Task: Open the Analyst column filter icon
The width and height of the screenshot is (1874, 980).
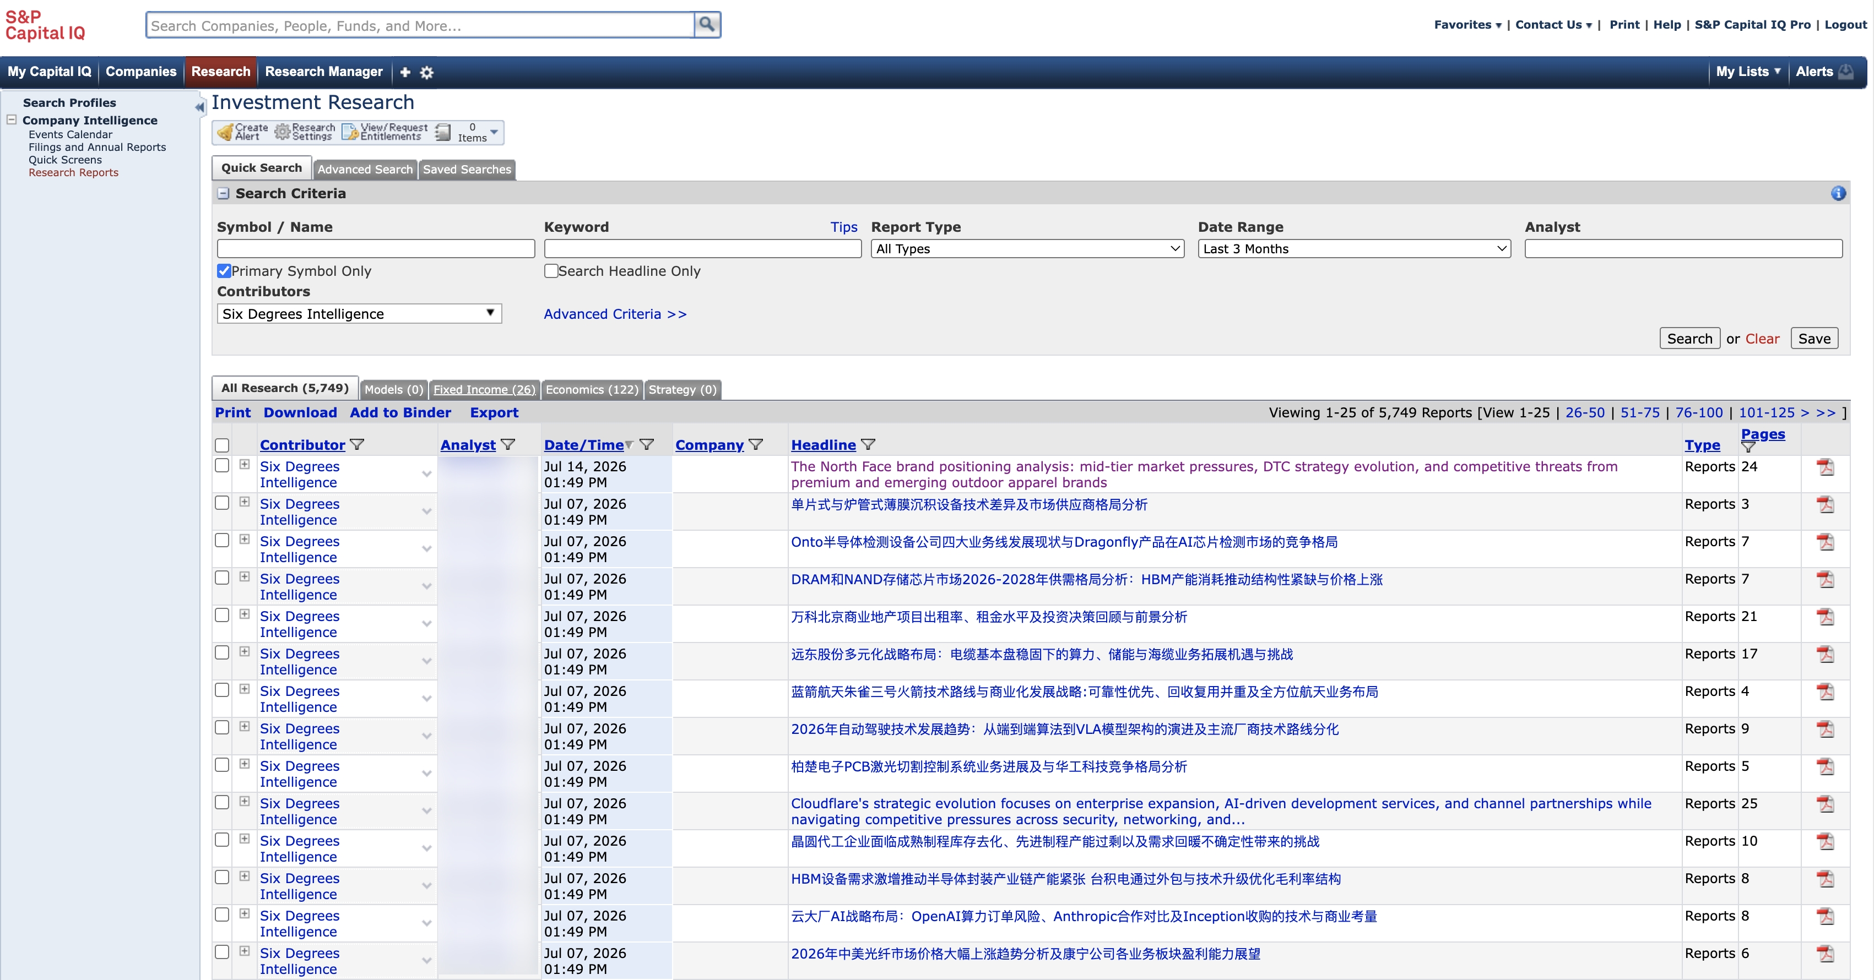Action: (x=508, y=444)
